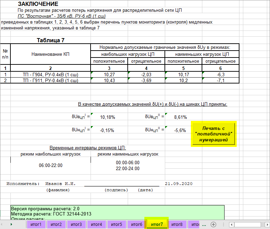Select the active итог7 sheet tab
Screen dimensions: 270x229
pos(157,224)
